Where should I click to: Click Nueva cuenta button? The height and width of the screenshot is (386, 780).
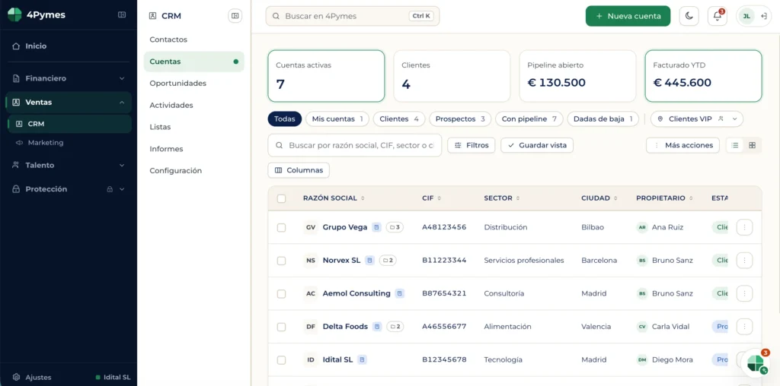point(628,16)
